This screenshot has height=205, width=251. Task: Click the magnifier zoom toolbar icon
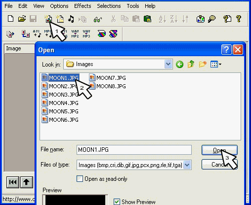click(x=211, y=19)
